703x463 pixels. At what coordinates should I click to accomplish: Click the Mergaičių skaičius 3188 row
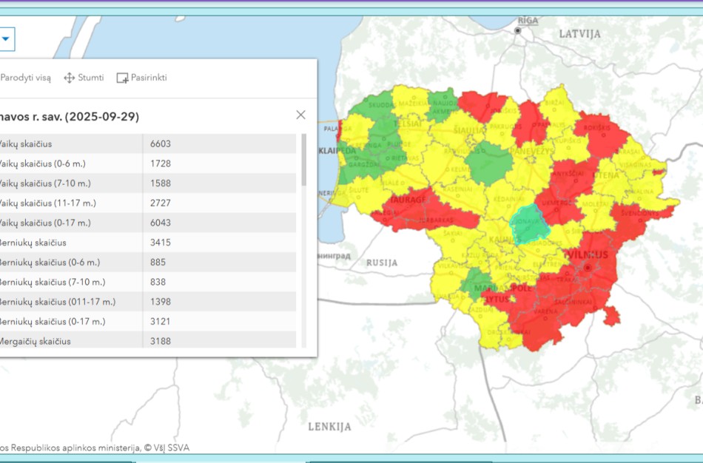[148, 341]
